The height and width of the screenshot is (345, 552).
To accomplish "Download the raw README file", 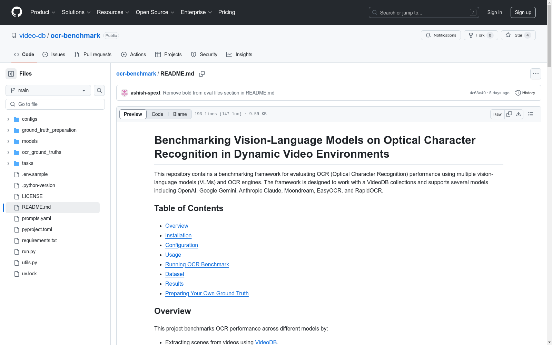I will 519,114.
